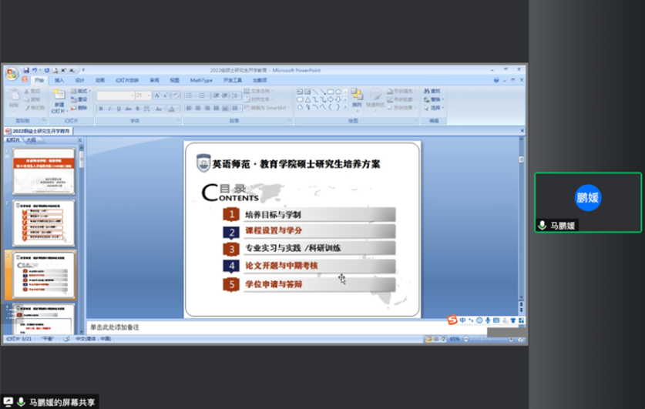The width and height of the screenshot is (645, 409).
Task: Toggle Italic formatting in the font group
Action: point(109,109)
